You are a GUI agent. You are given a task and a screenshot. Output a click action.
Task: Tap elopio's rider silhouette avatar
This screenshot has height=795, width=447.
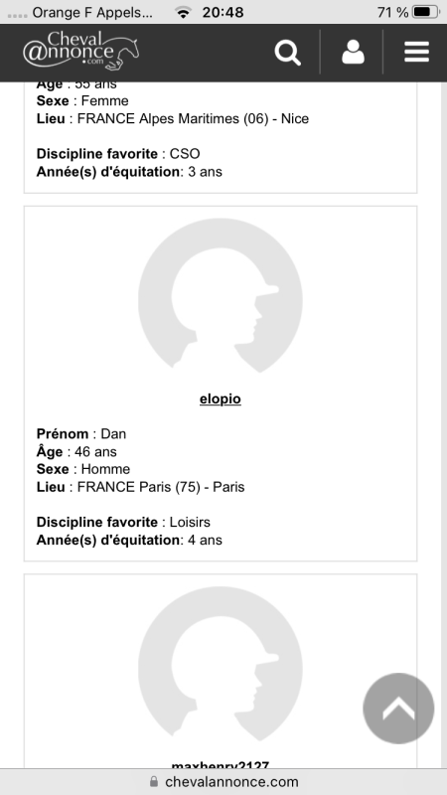(221, 295)
